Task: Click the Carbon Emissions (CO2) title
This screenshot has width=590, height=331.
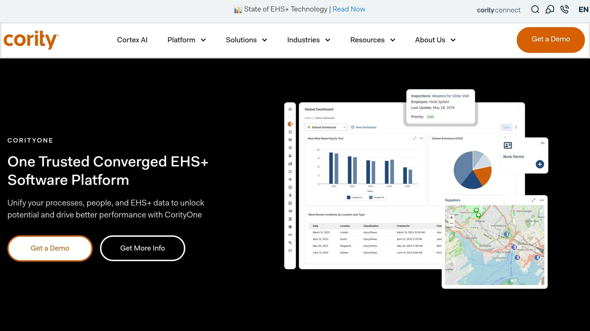Action: pyautogui.click(x=447, y=138)
